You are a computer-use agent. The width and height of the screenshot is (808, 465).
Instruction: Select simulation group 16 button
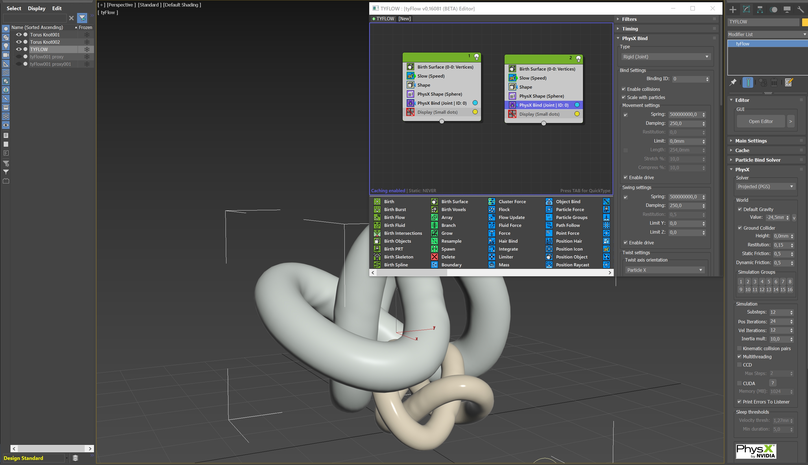click(790, 290)
